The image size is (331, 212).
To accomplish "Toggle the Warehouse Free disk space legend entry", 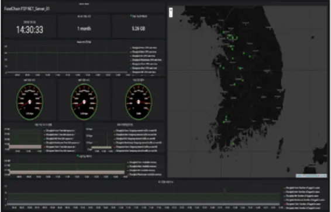I will click(x=63, y=143).
